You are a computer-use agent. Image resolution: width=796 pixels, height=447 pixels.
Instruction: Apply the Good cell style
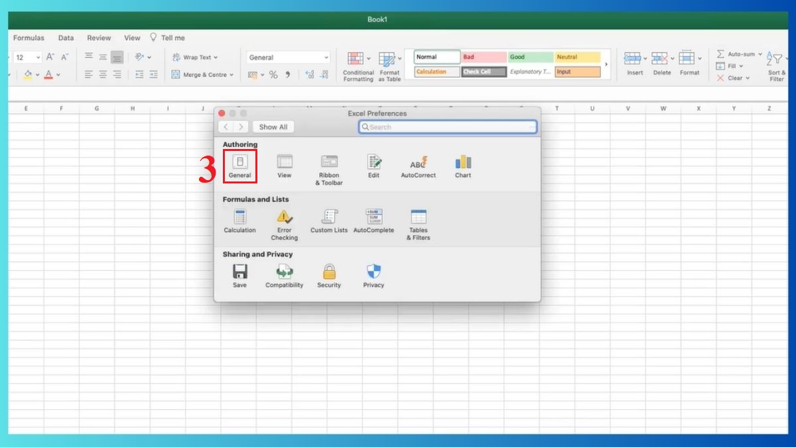pos(529,57)
